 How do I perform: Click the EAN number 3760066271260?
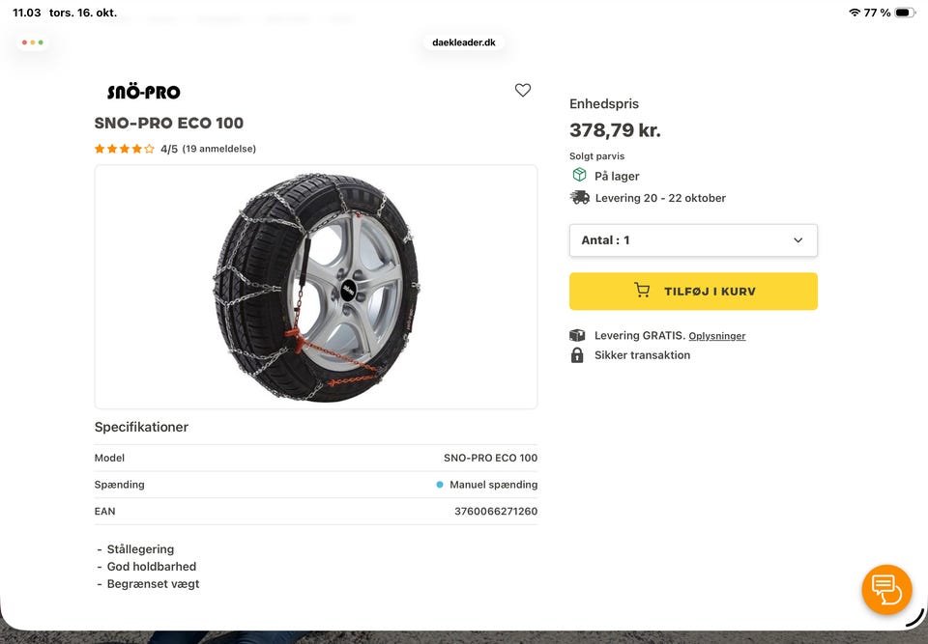coord(496,511)
